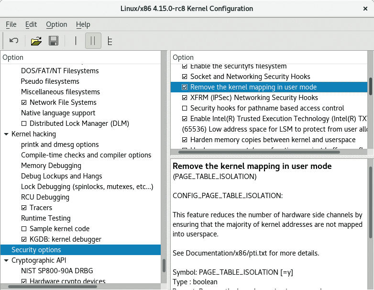
Task: Collapse the Kernel hacking tree node
Action: [x=6, y=134]
